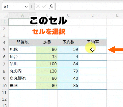Image resolution: width=123 pixels, height=107 pixels.
Task: Select the capacity cell showing 120
Action: pos(47,71)
